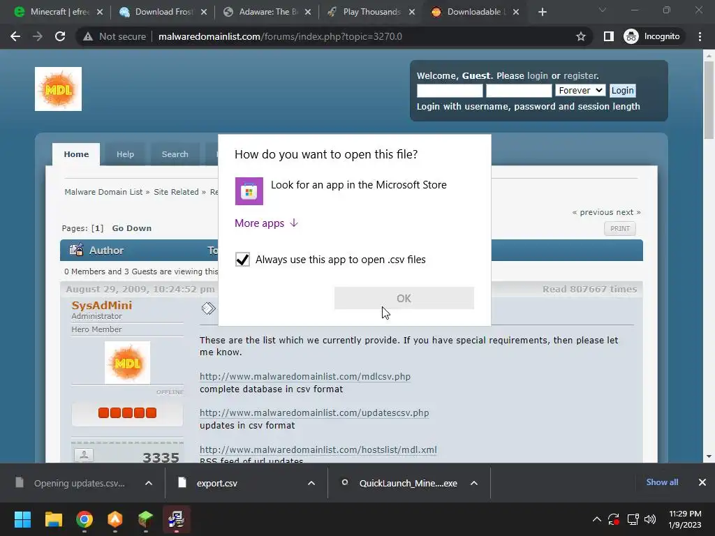
Task: Click the volume speaker tray icon
Action: (x=650, y=519)
